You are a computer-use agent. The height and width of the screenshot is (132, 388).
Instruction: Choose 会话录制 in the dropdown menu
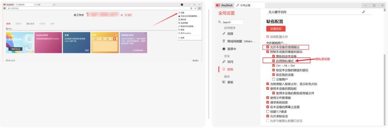pos(189,23)
